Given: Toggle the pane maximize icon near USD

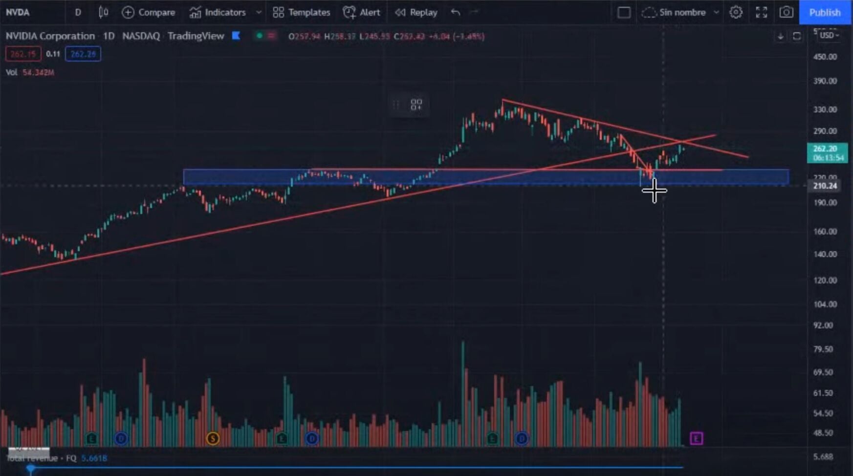Looking at the screenshot, I should tap(797, 36).
